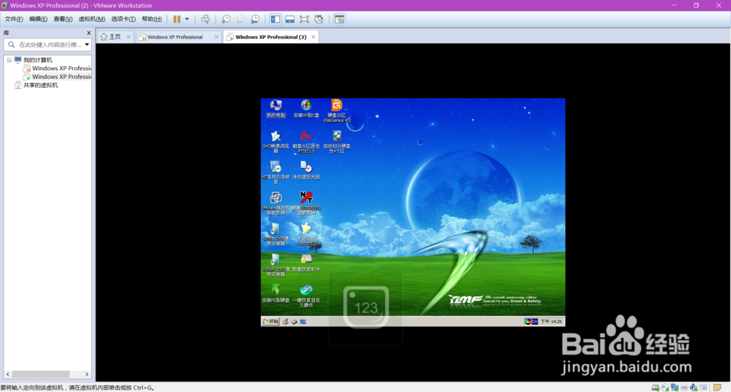Open the 虚拟机(M) menu

point(92,19)
